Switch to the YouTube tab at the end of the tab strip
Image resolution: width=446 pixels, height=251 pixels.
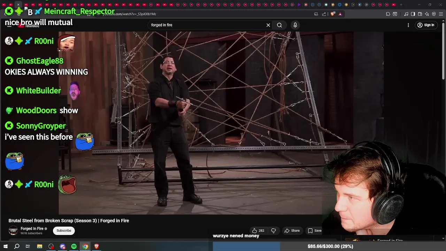(393, 5)
